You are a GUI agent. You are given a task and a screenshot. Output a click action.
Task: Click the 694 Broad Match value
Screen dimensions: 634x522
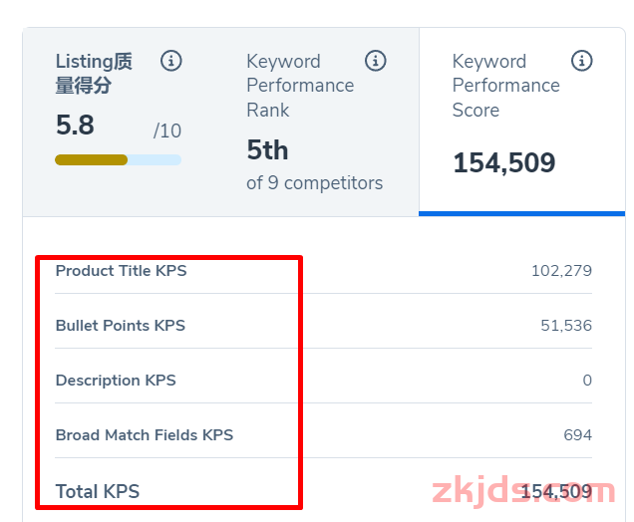578,435
